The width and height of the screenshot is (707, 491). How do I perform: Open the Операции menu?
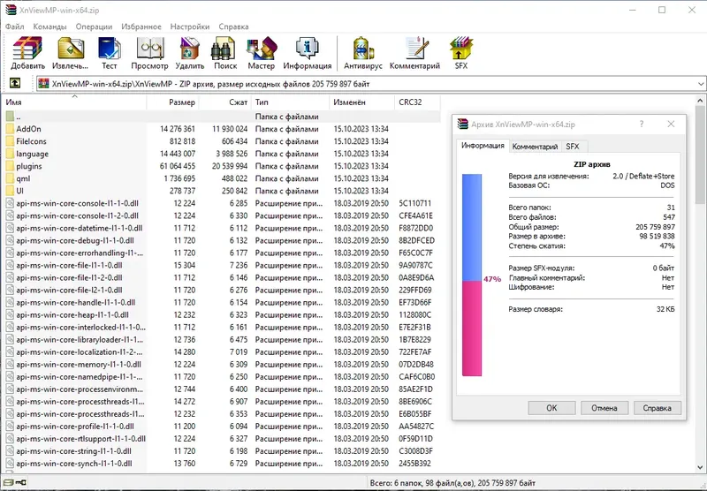click(94, 26)
